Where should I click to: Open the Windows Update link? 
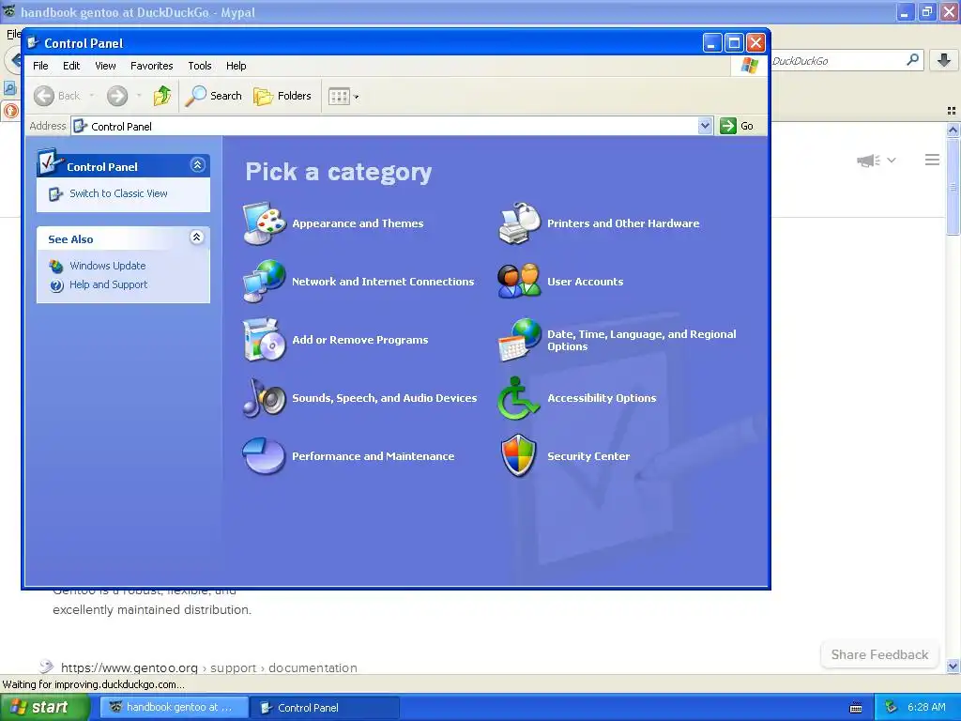(107, 266)
